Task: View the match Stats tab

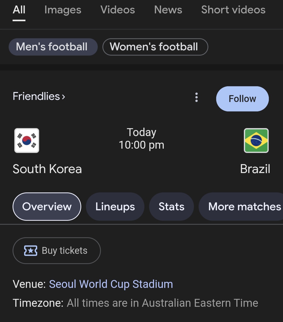Action: 171,207
